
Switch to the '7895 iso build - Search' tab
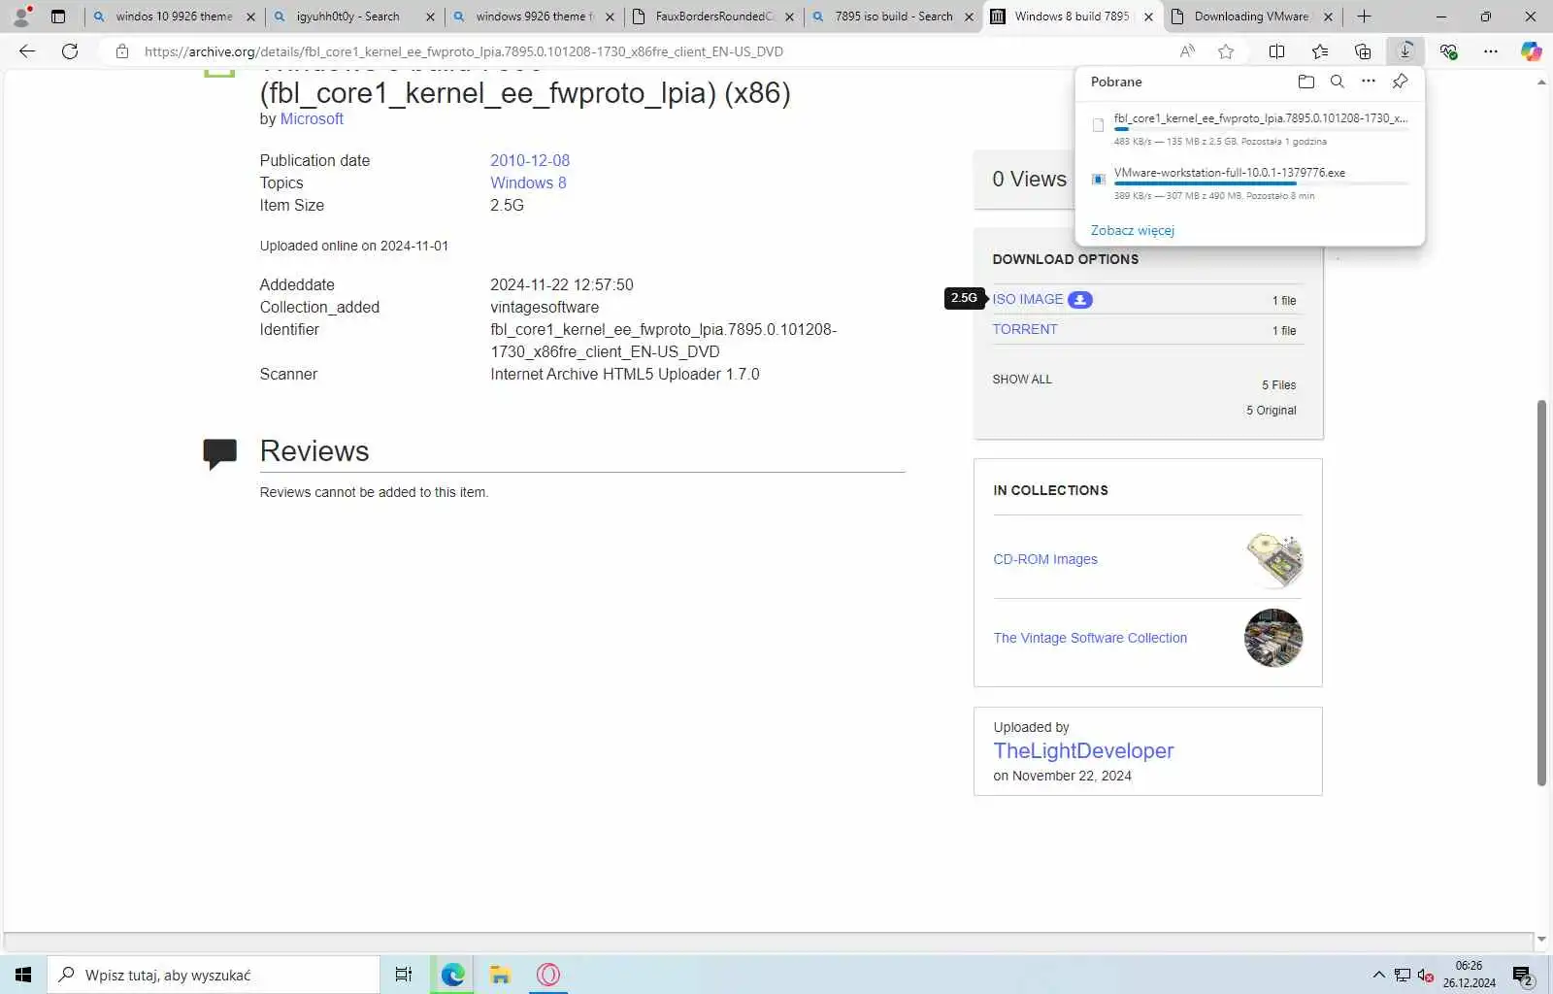pyautogui.click(x=894, y=17)
